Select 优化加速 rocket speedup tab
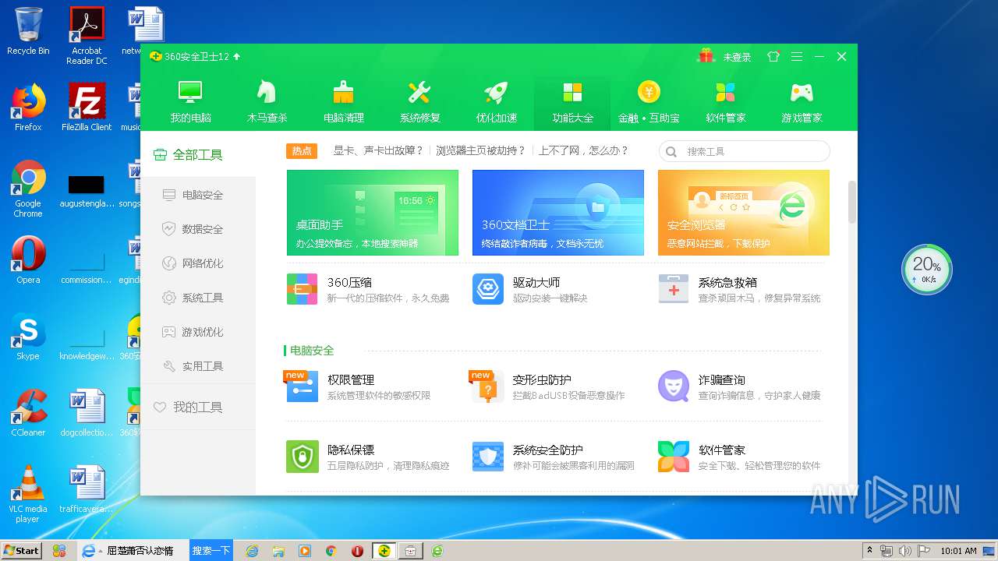The width and height of the screenshot is (998, 561). point(496,102)
